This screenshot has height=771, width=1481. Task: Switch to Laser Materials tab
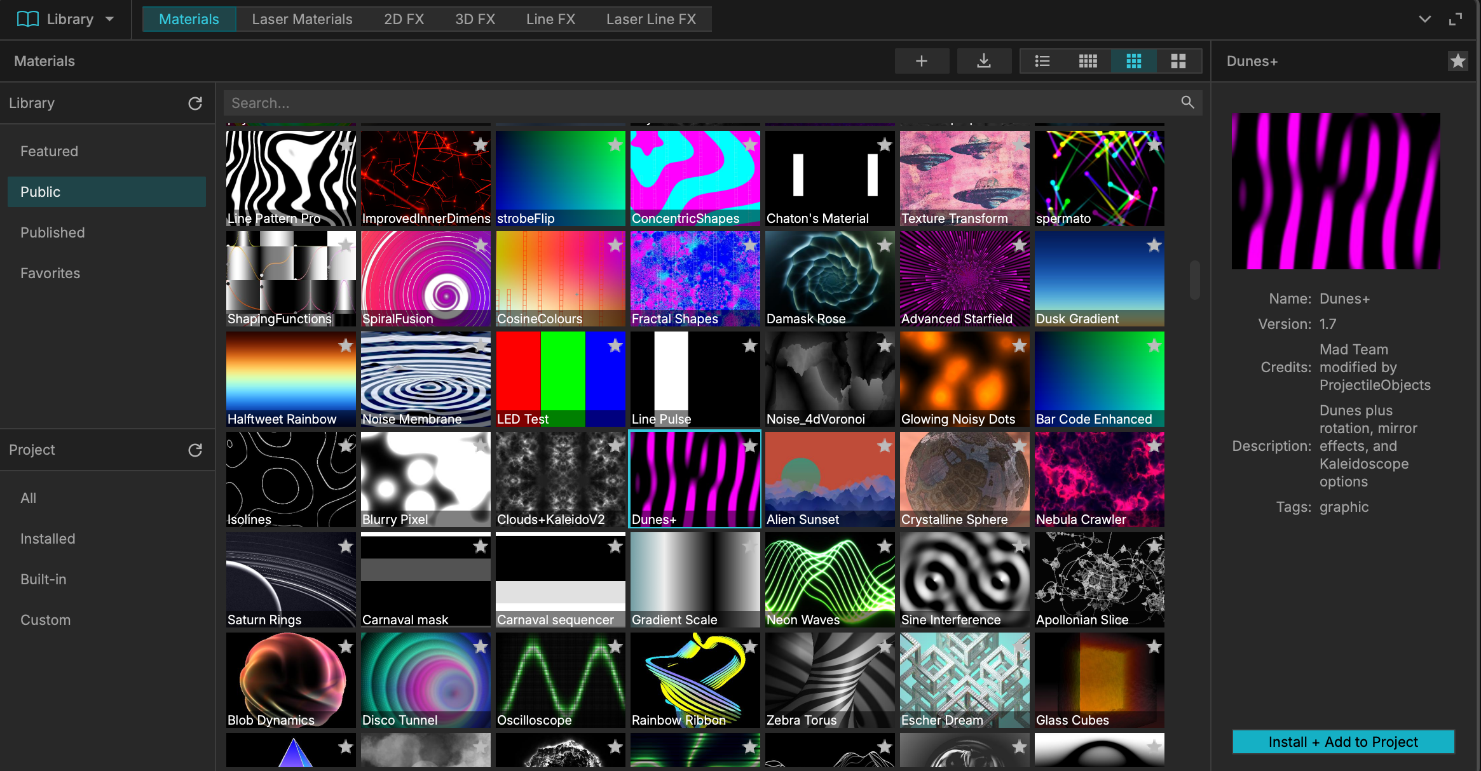(x=302, y=19)
